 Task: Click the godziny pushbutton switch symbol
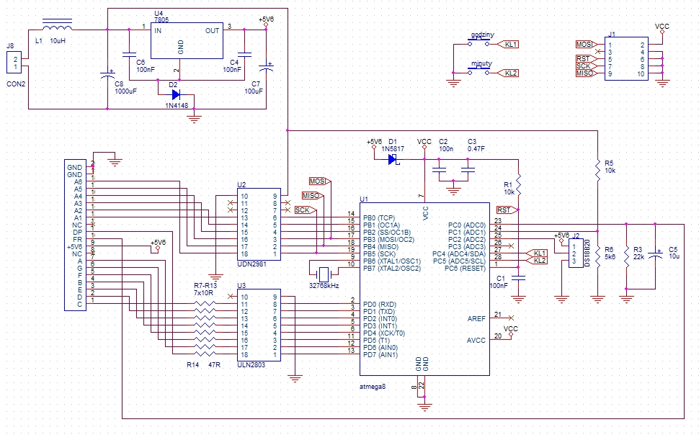(478, 42)
